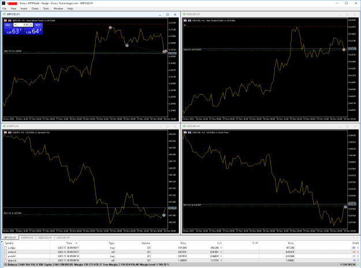Close the usdchf position with its X

coord(358,256)
